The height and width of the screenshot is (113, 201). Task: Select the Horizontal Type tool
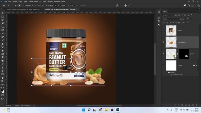3,67
